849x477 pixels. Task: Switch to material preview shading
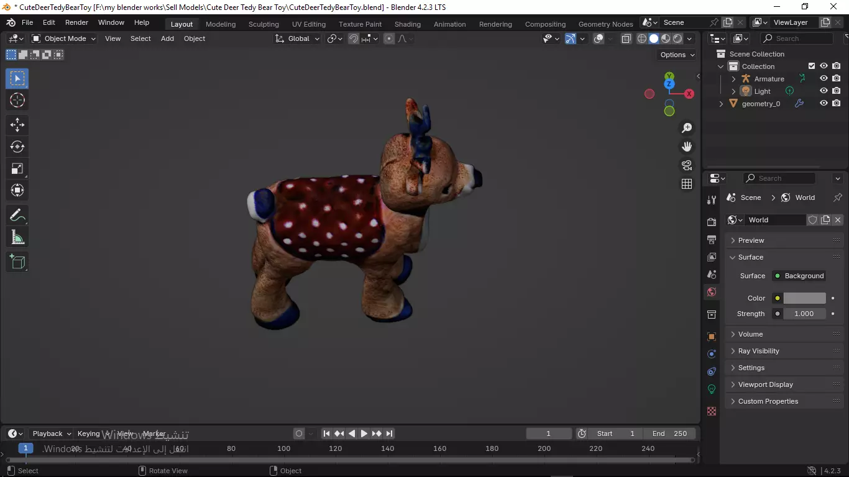[x=666, y=39]
